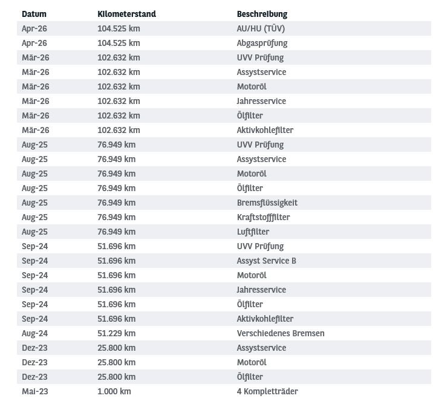This screenshot has width=433, height=407.
Task: Click the 1.000 km mileage cell
Action: coord(114,391)
